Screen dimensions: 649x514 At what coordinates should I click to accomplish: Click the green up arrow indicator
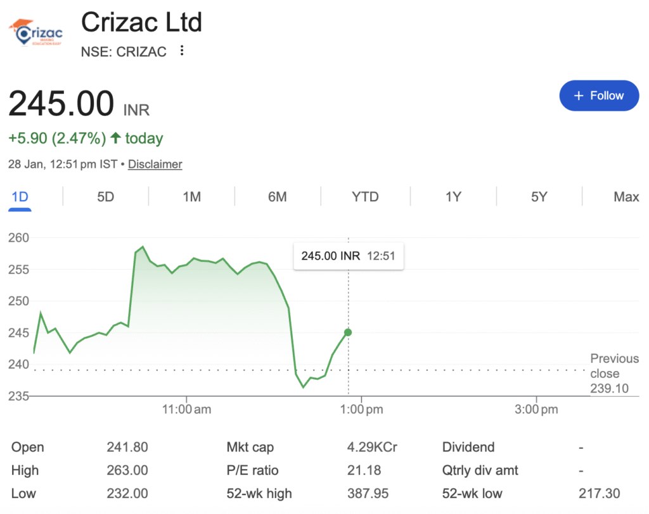pos(115,138)
